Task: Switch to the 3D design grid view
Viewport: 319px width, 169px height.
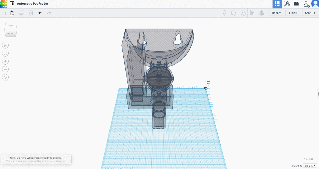Action: (x=277, y=4)
